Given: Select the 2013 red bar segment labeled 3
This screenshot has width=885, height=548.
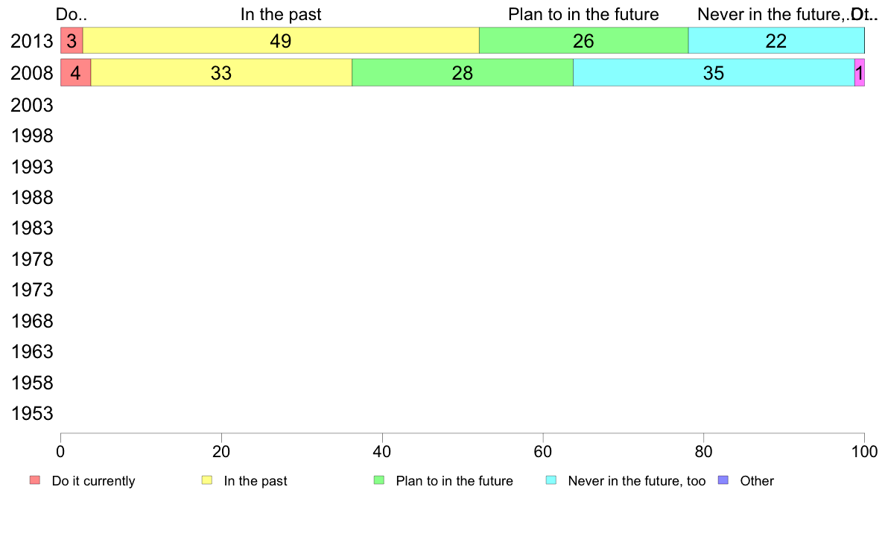Looking at the screenshot, I should click(72, 41).
